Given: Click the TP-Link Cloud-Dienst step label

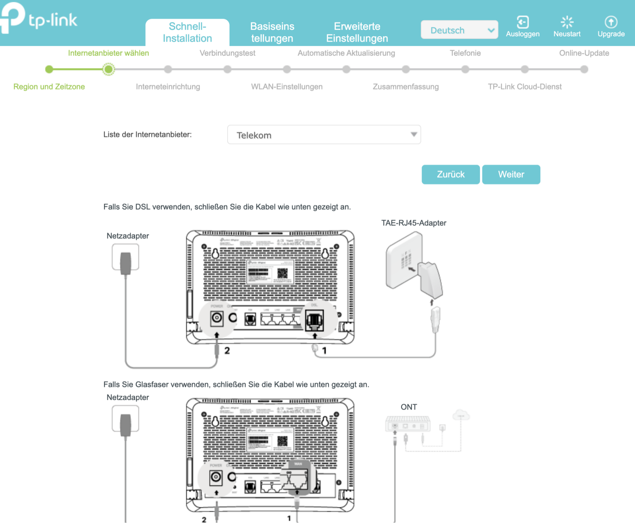Looking at the screenshot, I should [525, 87].
